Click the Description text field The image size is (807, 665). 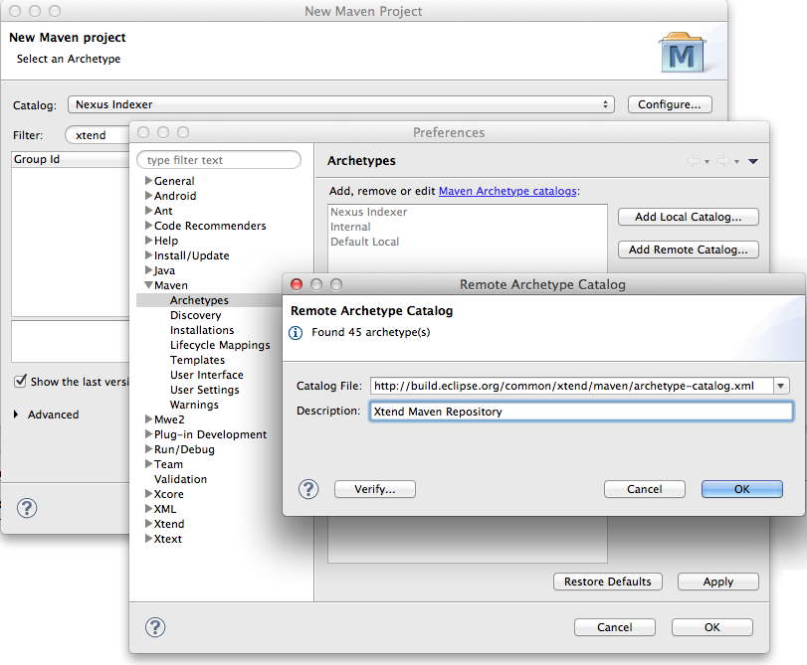[580, 412]
